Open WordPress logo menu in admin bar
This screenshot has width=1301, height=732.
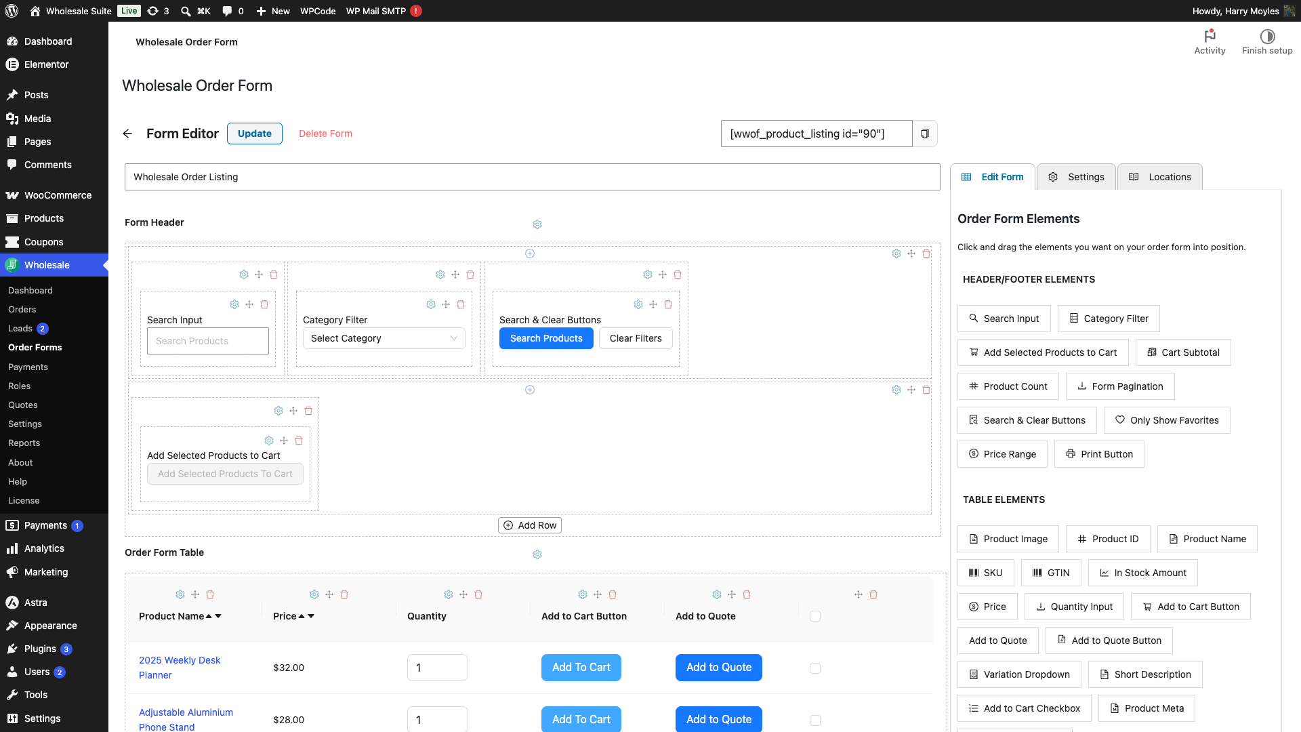point(12,11)
